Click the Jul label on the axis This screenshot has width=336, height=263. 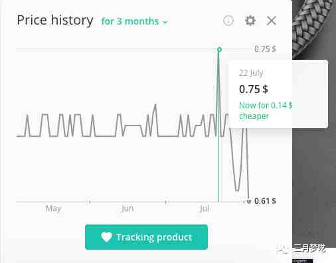[205, 209]
